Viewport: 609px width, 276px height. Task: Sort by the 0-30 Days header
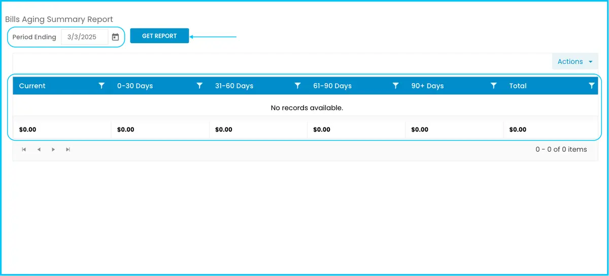(x=135, y=86)
